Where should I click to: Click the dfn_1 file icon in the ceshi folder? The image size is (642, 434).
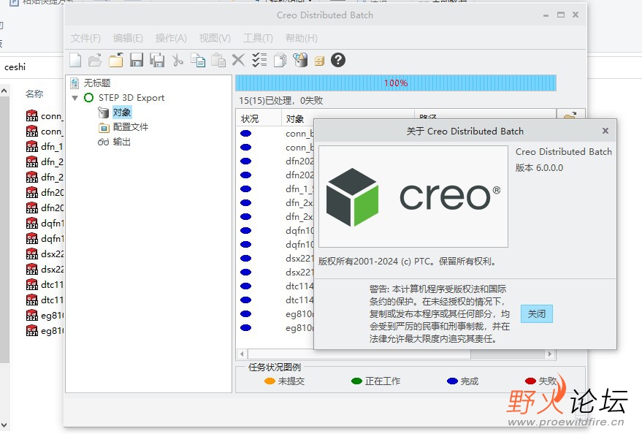[32, 147]
